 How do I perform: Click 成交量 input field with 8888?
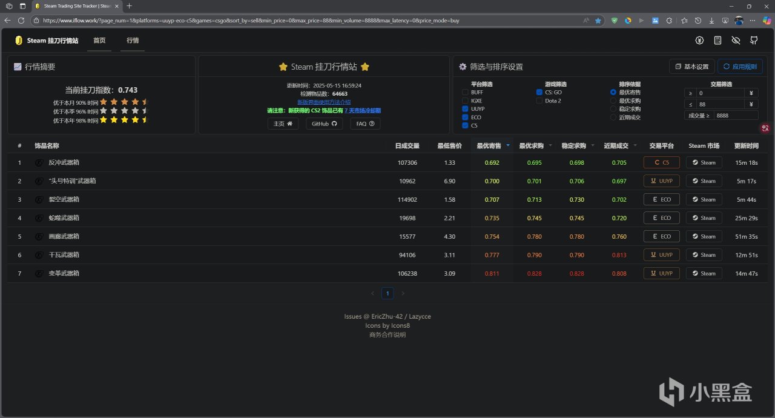(x=736, y=115)
